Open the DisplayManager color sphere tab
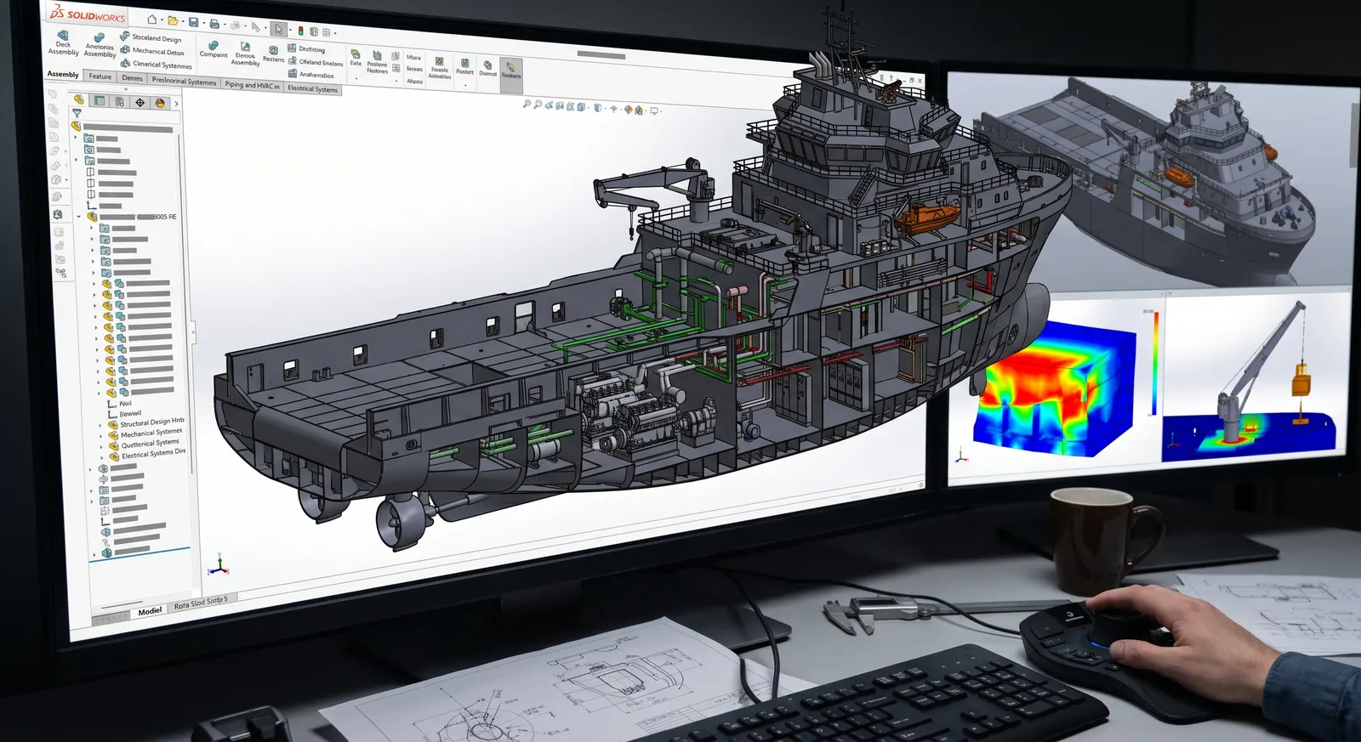1361x742 pixels. pyautogui.click(x=160, y=103)
